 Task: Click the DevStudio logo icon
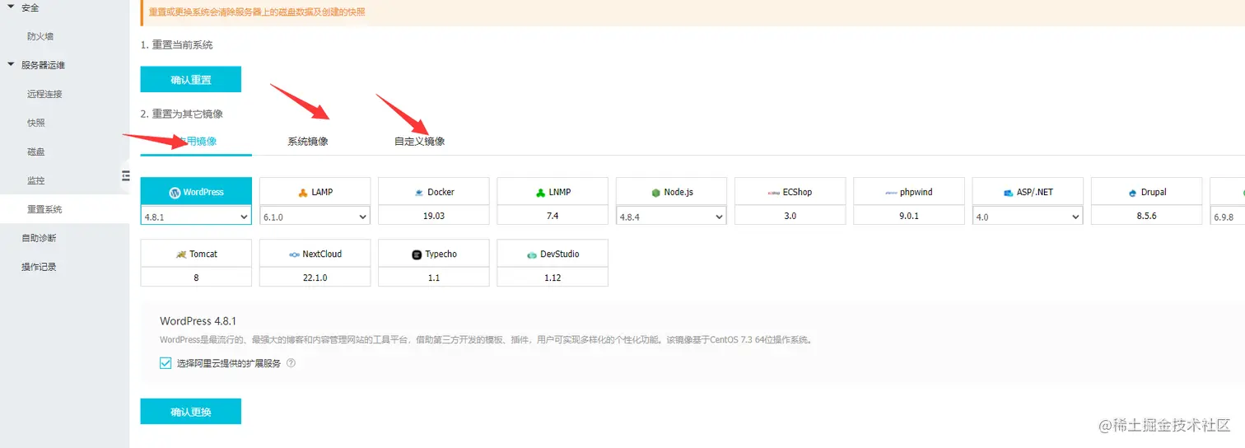[532, 254]
